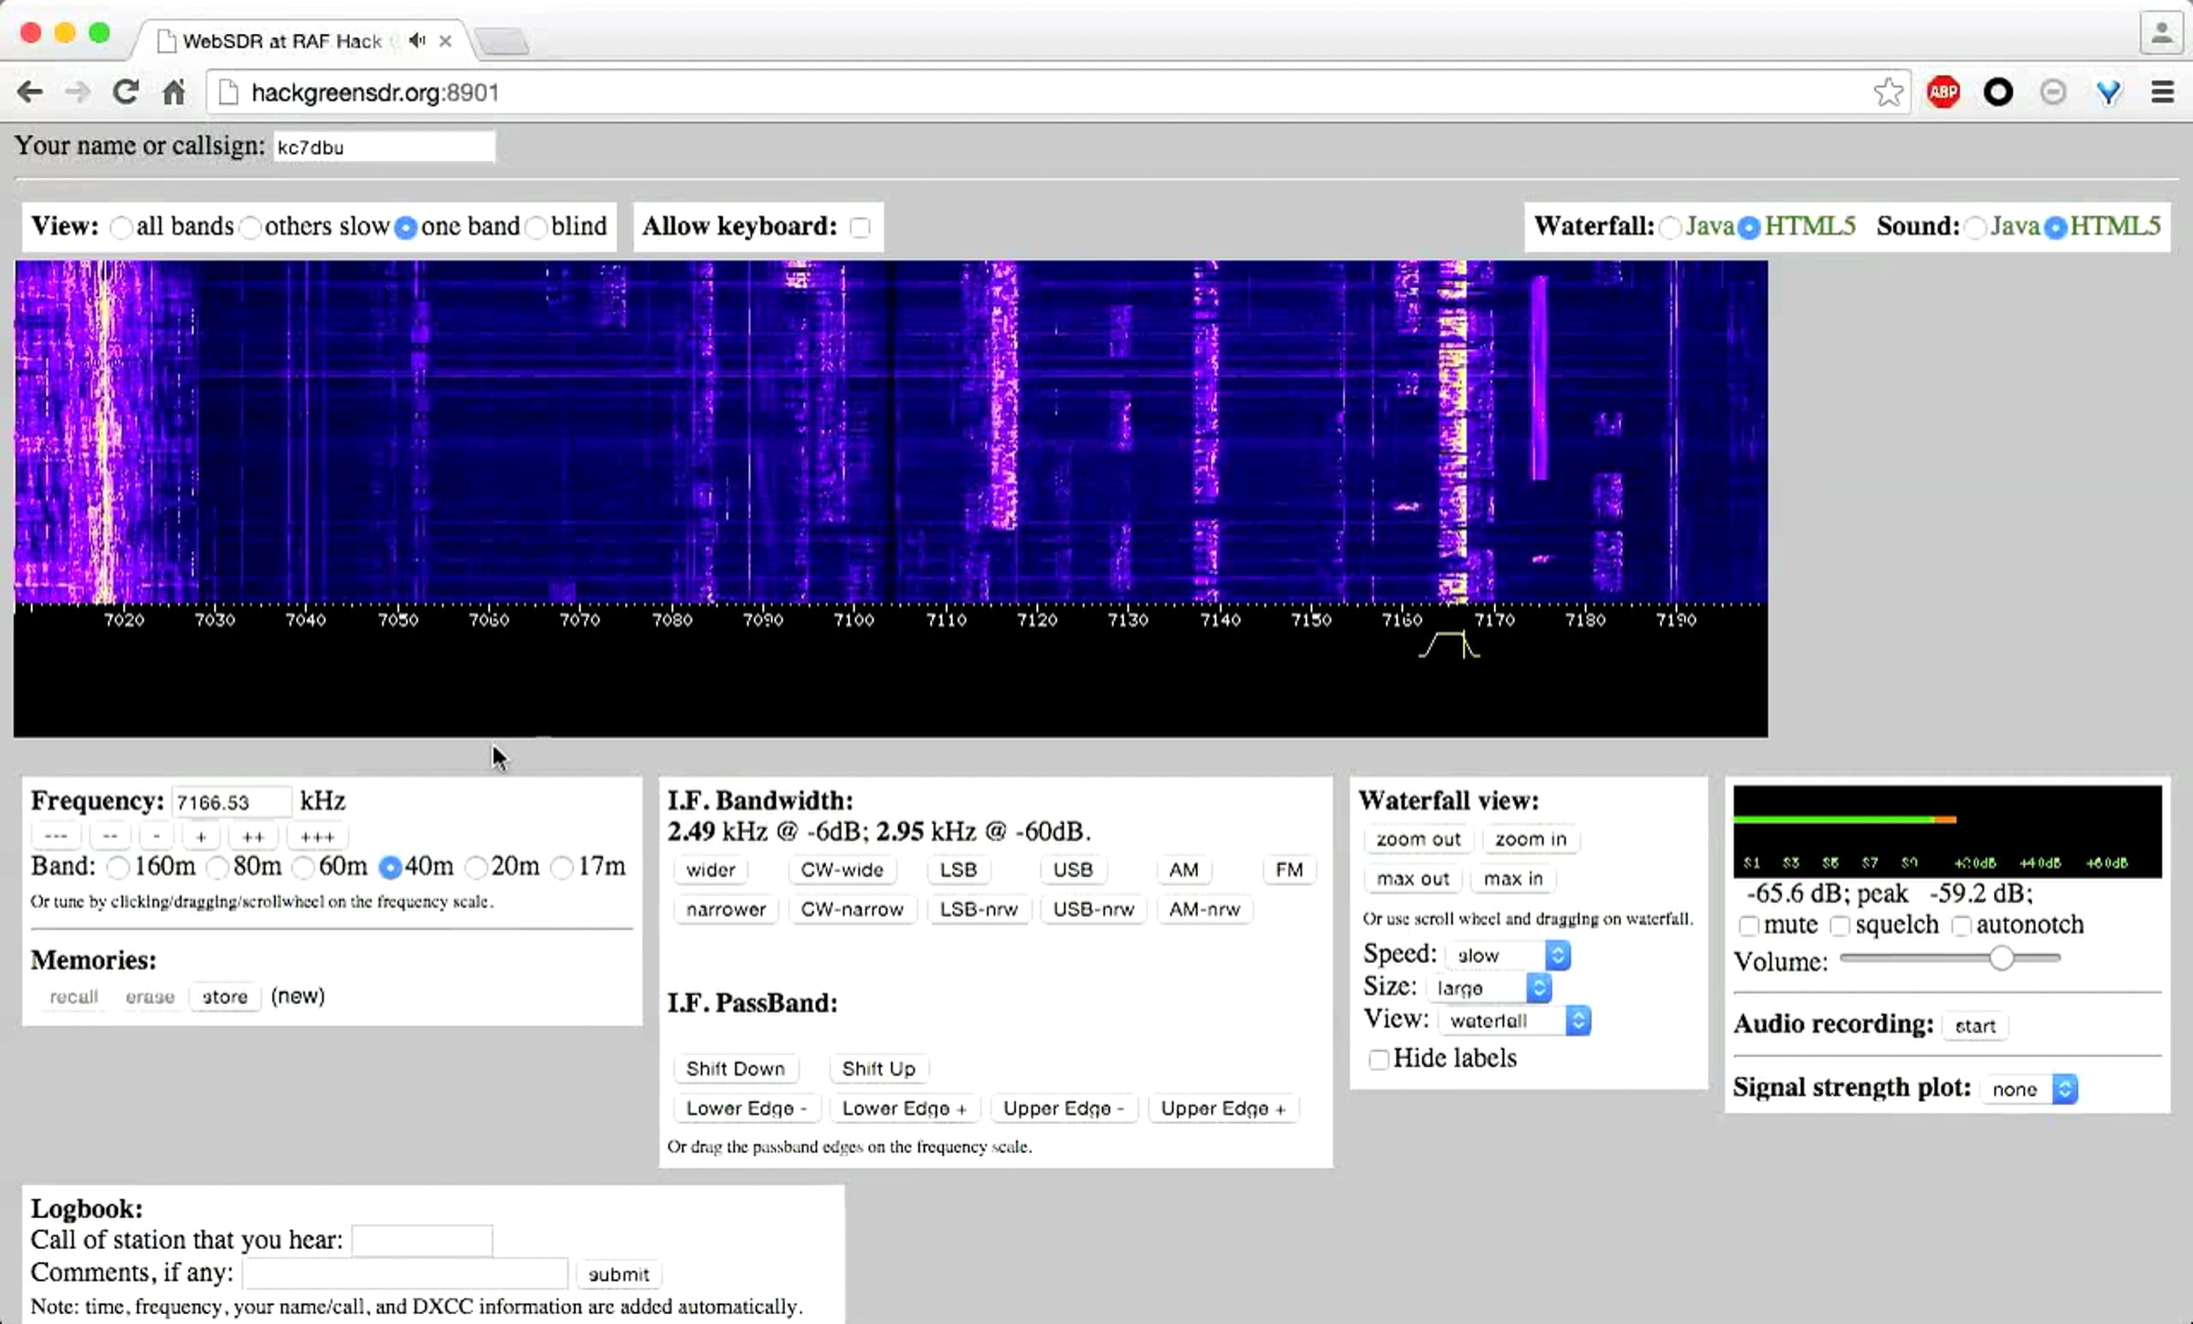Select the 17m band
This screenshot has height=1324, width=2193.
click(562, 867)
